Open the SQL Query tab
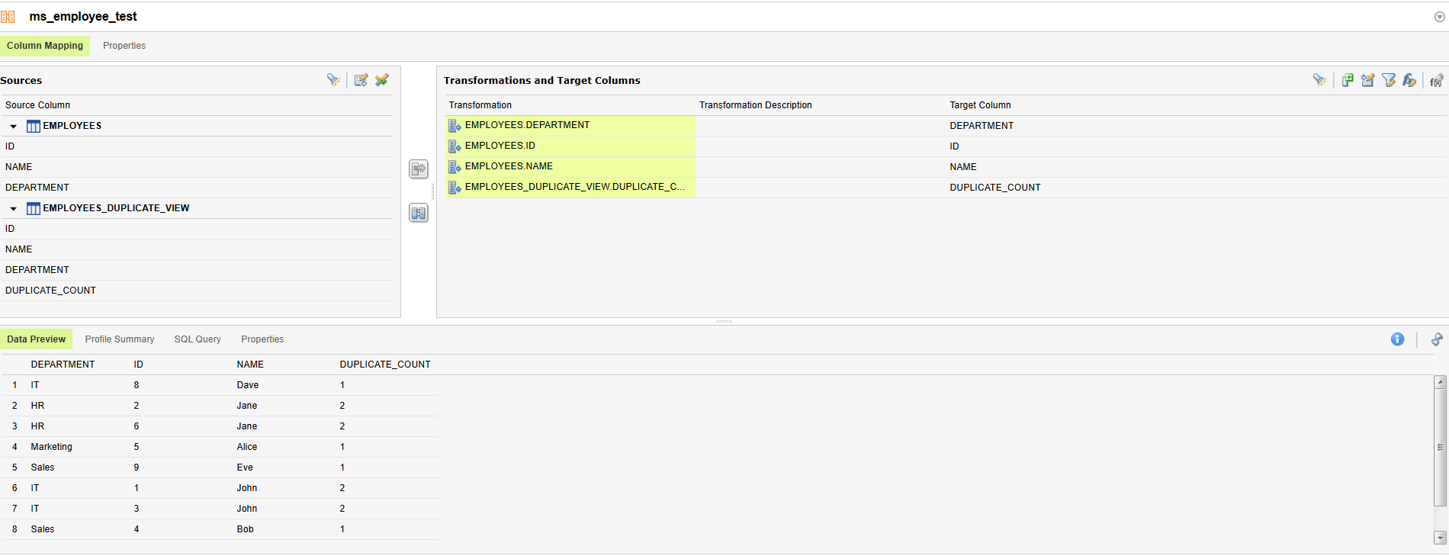Viewport: 1449px width, 559px height. [x=198, y=339]
